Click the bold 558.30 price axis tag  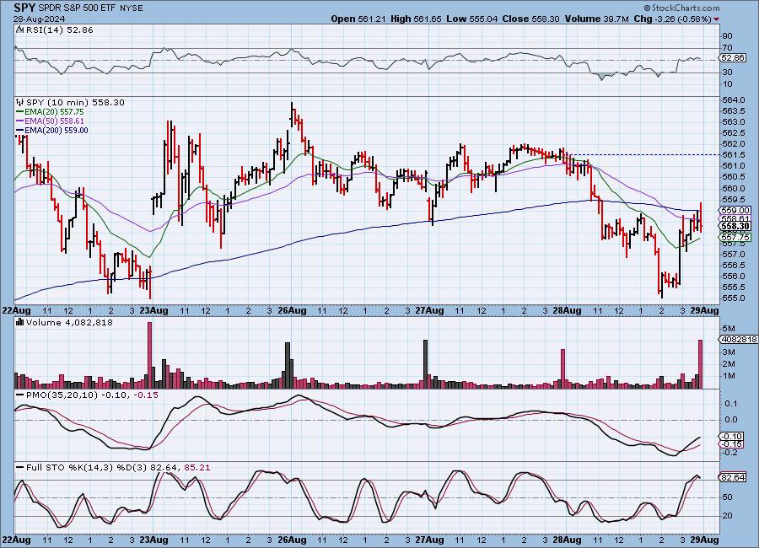(x=735, y=227)
